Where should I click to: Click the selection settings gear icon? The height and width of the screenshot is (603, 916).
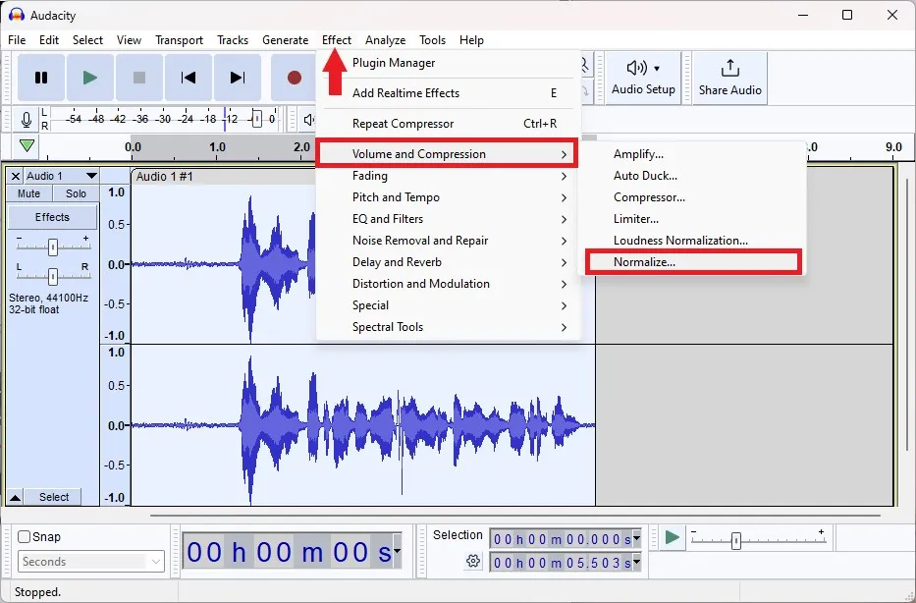tap(473, 561)
